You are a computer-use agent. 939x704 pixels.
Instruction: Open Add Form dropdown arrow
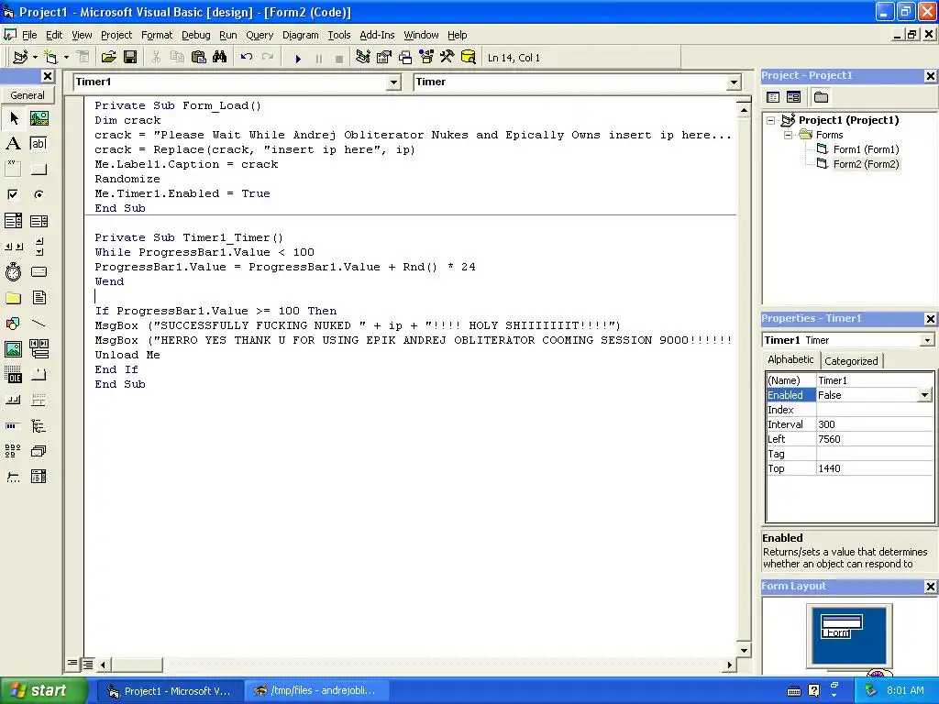[x=66, y=58]
